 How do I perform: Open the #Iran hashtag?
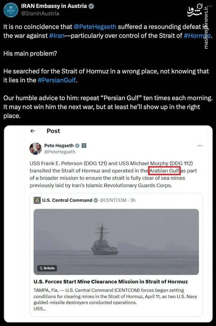click(x=57, y=36)
